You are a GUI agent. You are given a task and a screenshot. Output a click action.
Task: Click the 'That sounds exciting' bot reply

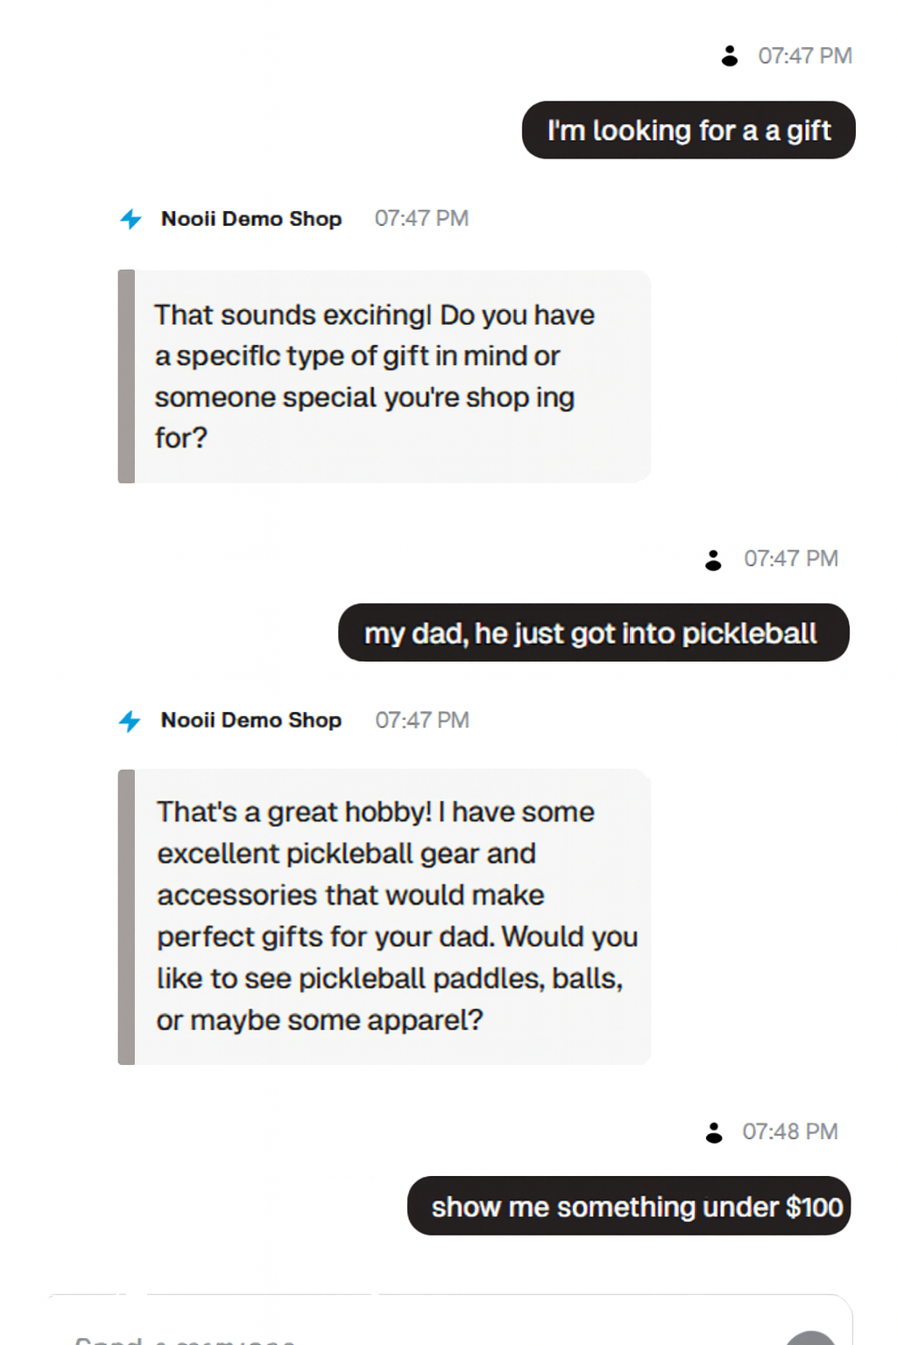point(385,377)
